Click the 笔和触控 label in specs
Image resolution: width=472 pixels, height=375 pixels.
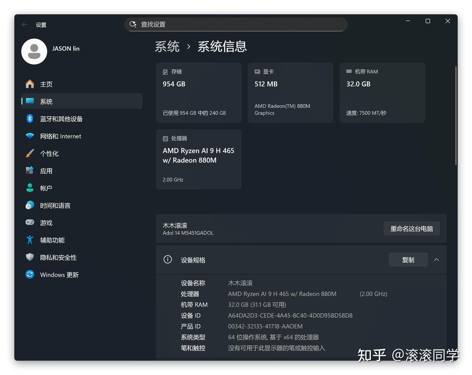[193, 348]
